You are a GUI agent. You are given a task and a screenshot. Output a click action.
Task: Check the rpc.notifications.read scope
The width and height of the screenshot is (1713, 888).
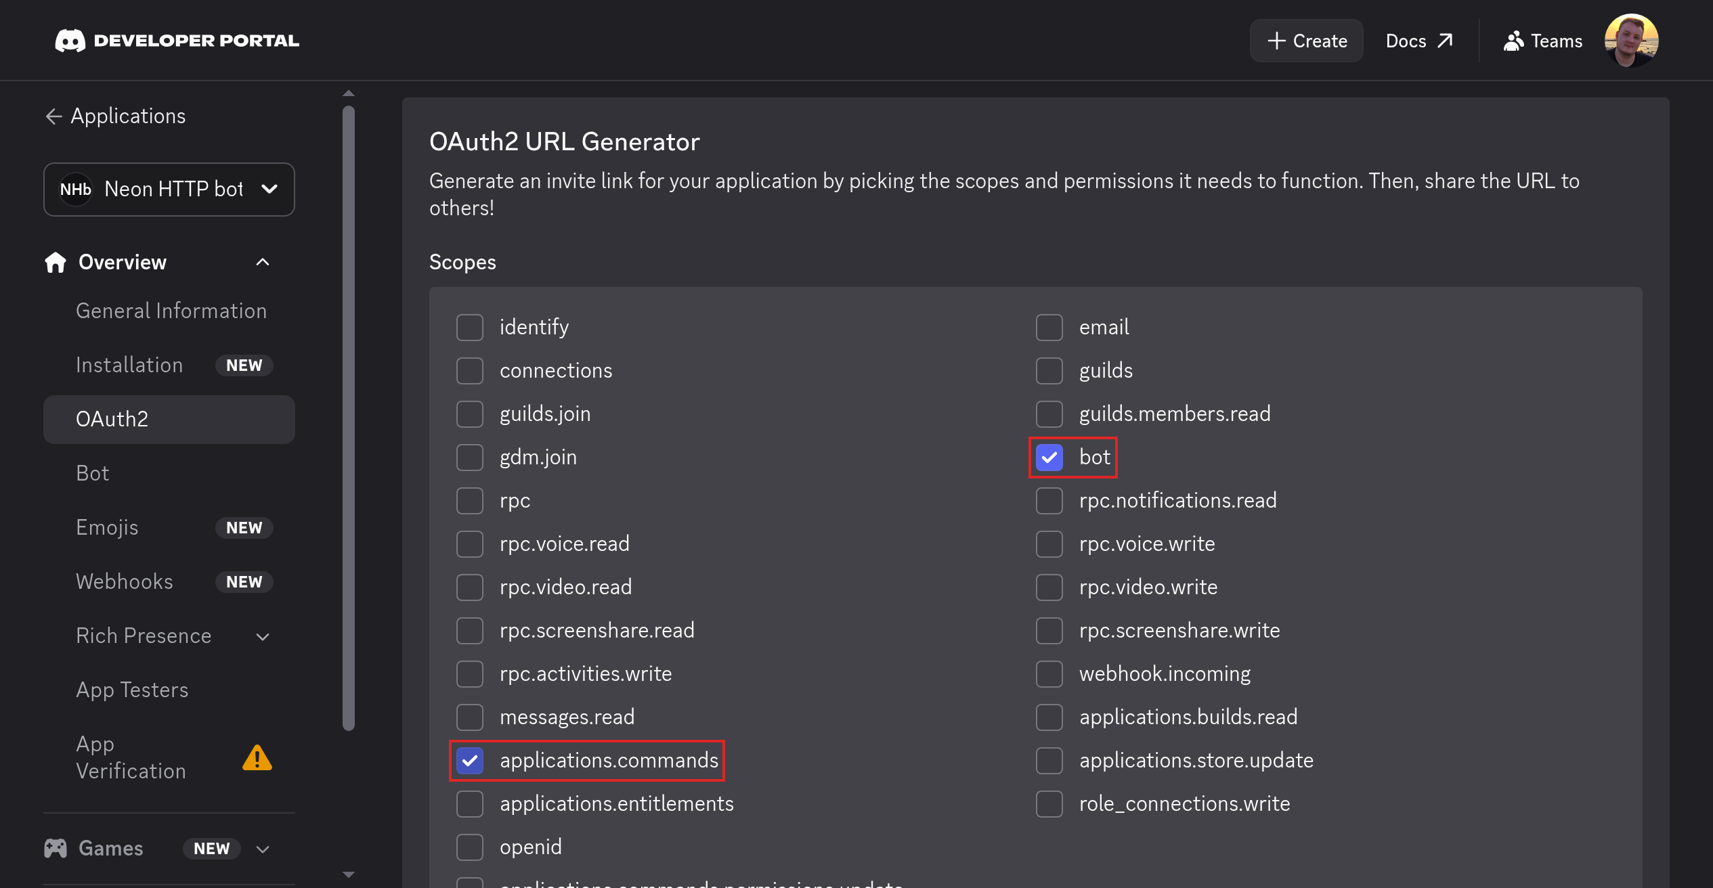click(1049, 501)
